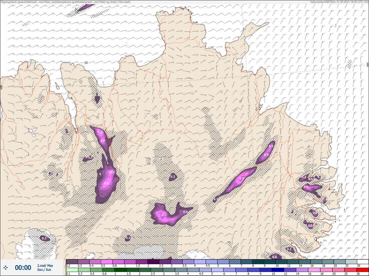Screen dimensions: 369x276
Task: Click lower legend dark green swatch between 1 and 1.5
Action: [x=121, y=270]
